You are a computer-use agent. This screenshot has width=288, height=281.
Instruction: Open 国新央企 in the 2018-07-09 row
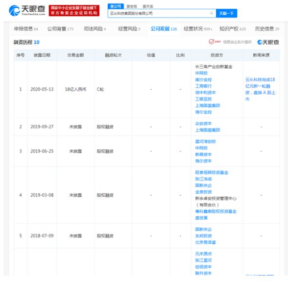click(203, 230)
